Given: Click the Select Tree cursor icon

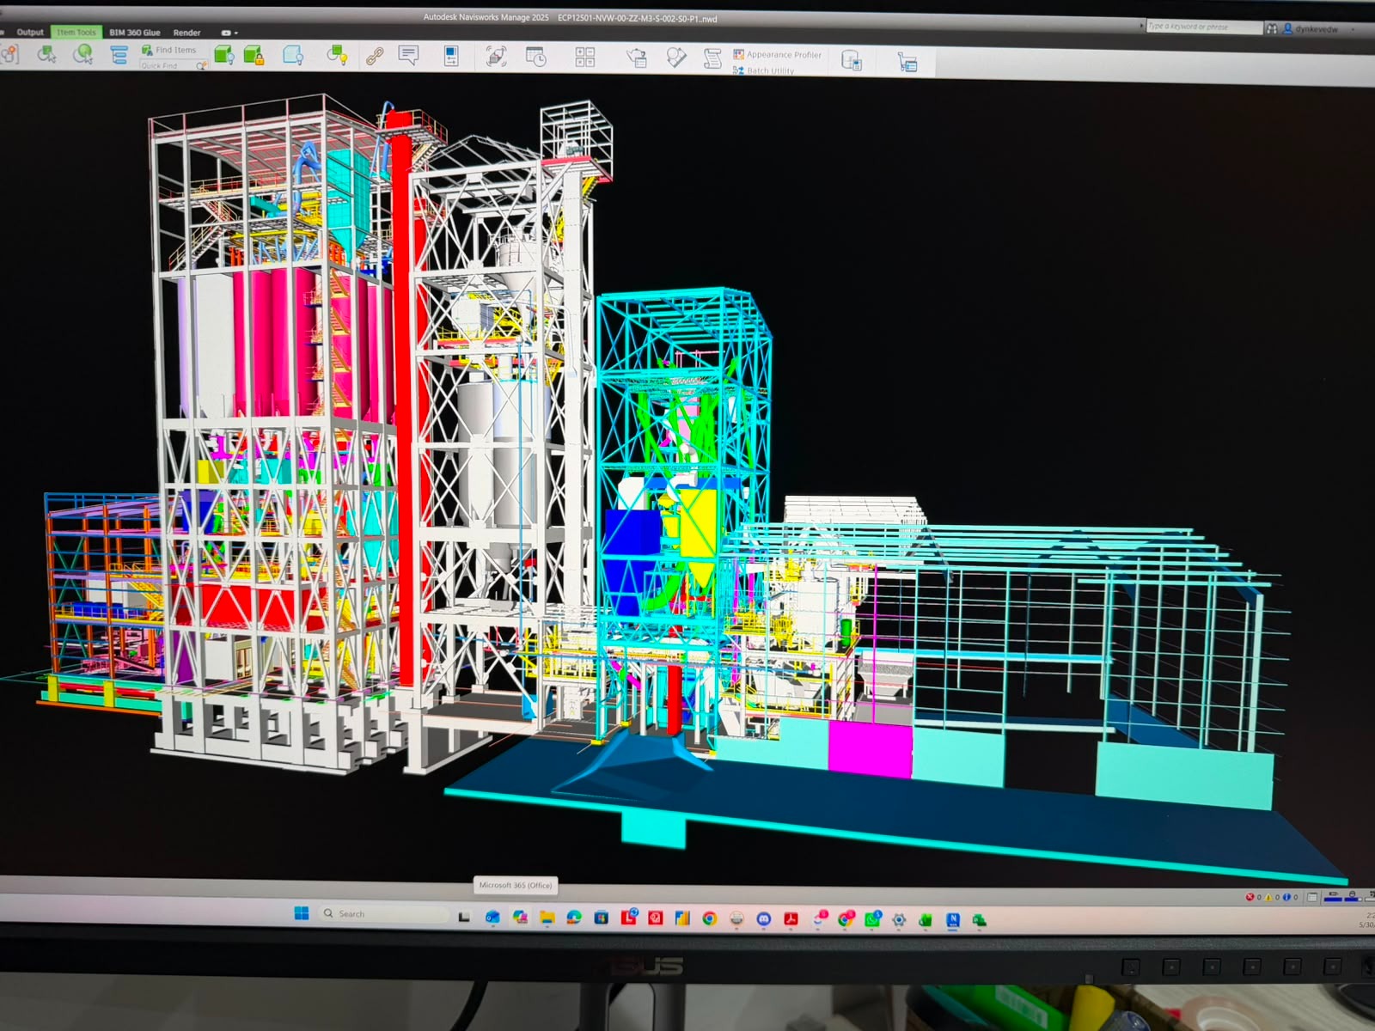Looking at the screenshot, I should 83,55.
